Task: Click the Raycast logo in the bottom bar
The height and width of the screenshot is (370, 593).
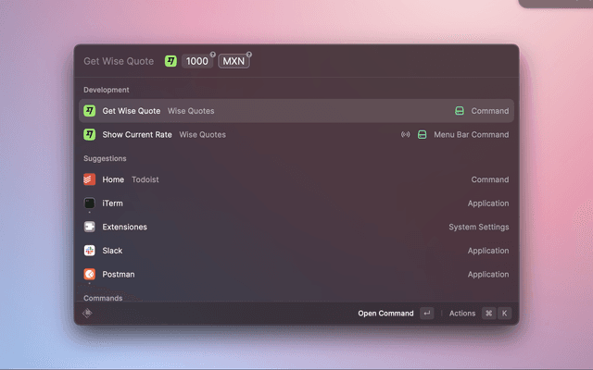Action: (x=87, y=314)
